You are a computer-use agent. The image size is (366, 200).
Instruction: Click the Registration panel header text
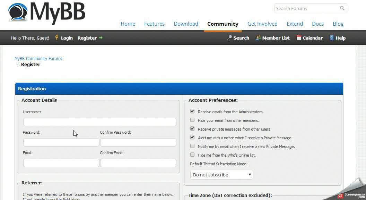tap(32, 89)
